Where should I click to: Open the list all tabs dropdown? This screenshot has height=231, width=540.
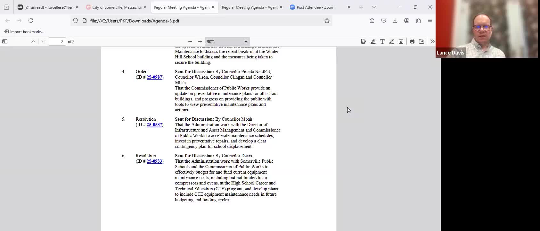click(374, 7)
